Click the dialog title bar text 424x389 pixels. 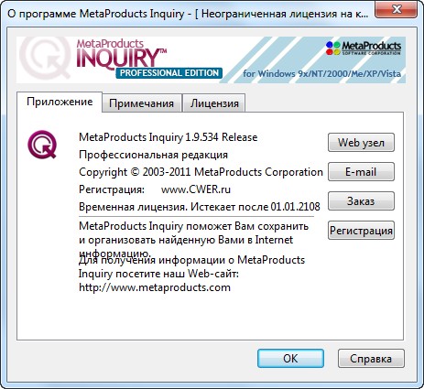pyautogui.click(x=188, y=14)
